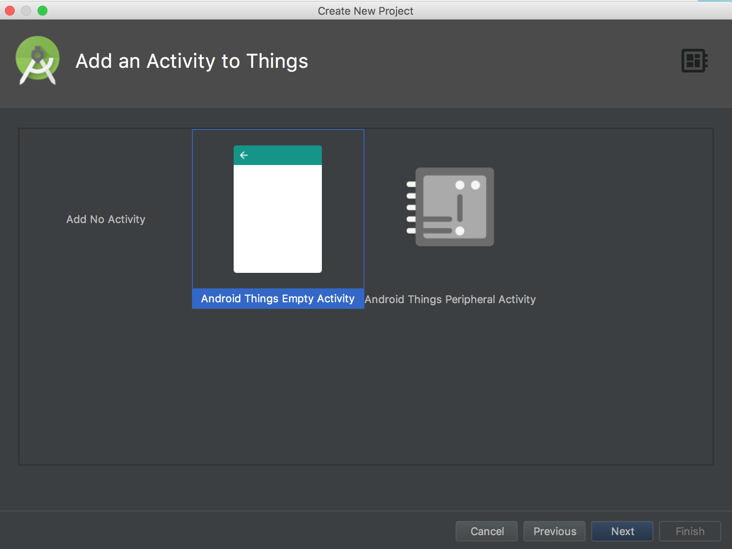Select the Add No Activity option

pyautogui.click(x=106, y=219)
